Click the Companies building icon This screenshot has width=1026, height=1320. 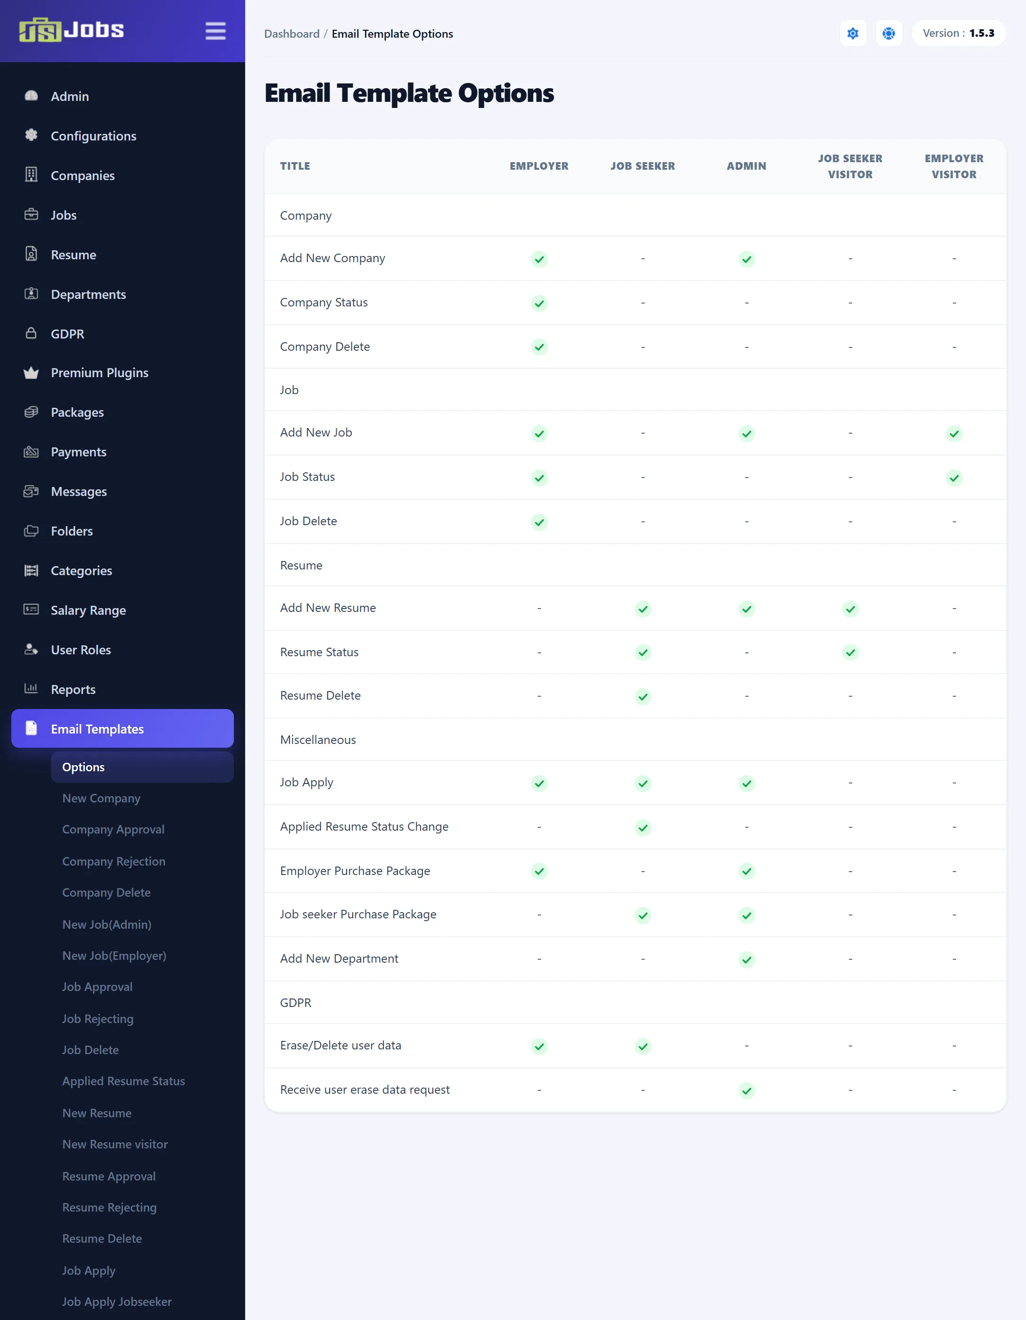click(31, 175)
